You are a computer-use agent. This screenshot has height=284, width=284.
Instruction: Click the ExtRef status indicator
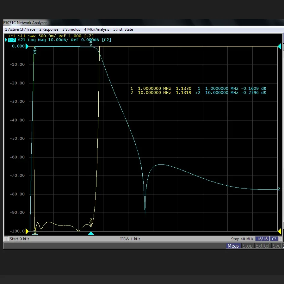pos(262,246)
